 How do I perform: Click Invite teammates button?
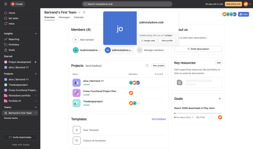[20, 137]
